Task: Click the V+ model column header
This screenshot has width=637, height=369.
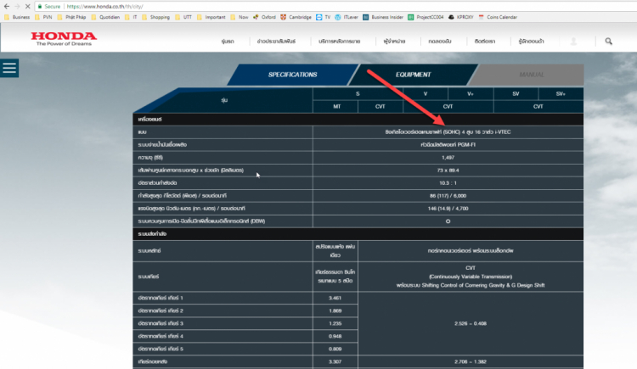Action: [x=471, y=94]
